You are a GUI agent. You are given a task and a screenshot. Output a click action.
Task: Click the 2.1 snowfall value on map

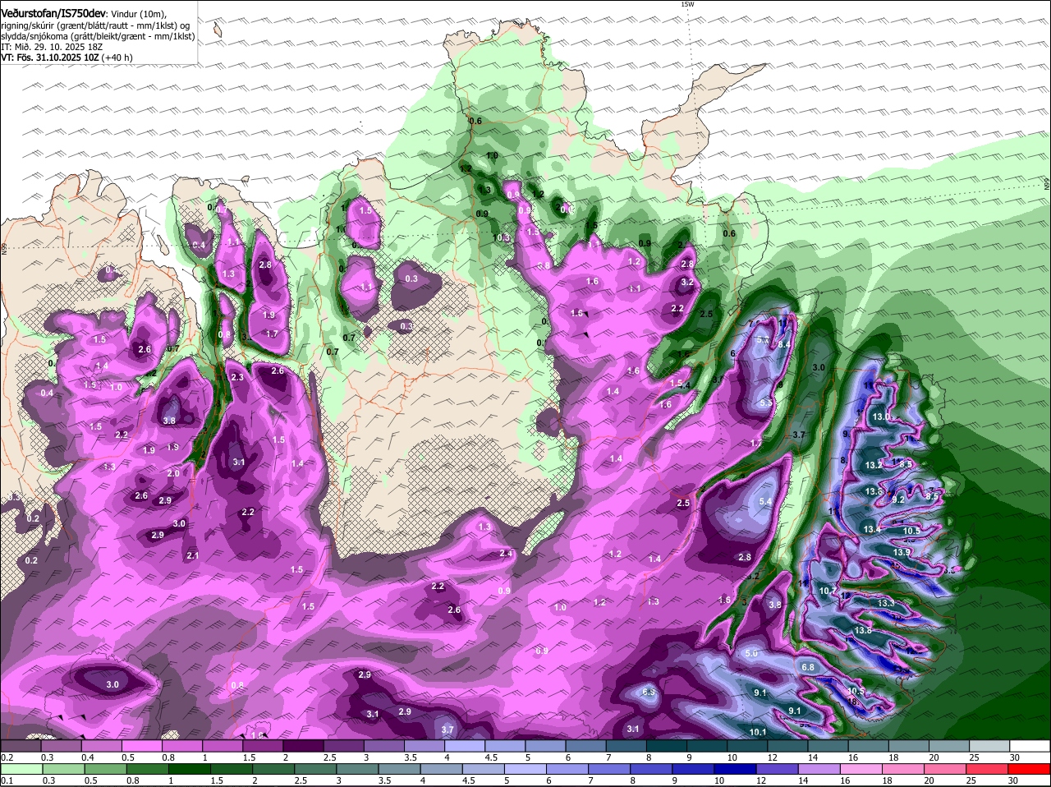pos(193,556)
